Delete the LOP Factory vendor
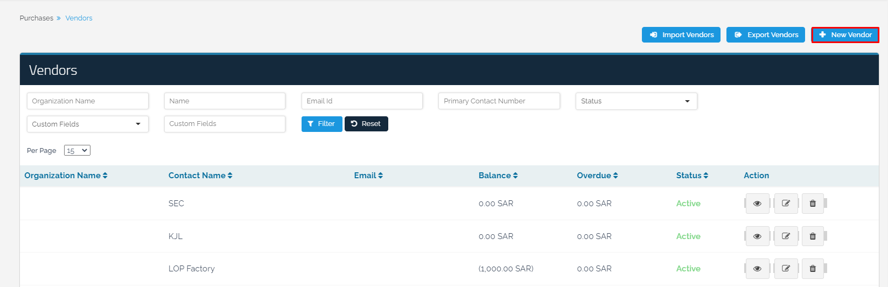The height and width of the screenshot is (287, 888). [x=813, y=269]
